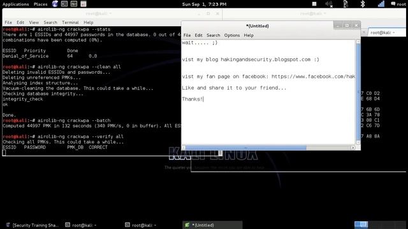Open the terminal's View menu
This screenshot has width=408, height=229.
[x=34, y=23]
